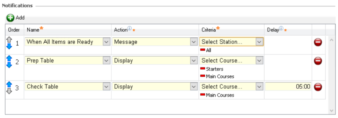This screenshot has width=338, height=118.
Task: Expand the Select Station criteria dropdown
Action: point(259,42)
